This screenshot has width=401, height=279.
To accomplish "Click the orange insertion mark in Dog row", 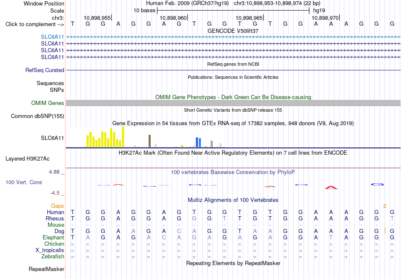I will click(385, 231).
